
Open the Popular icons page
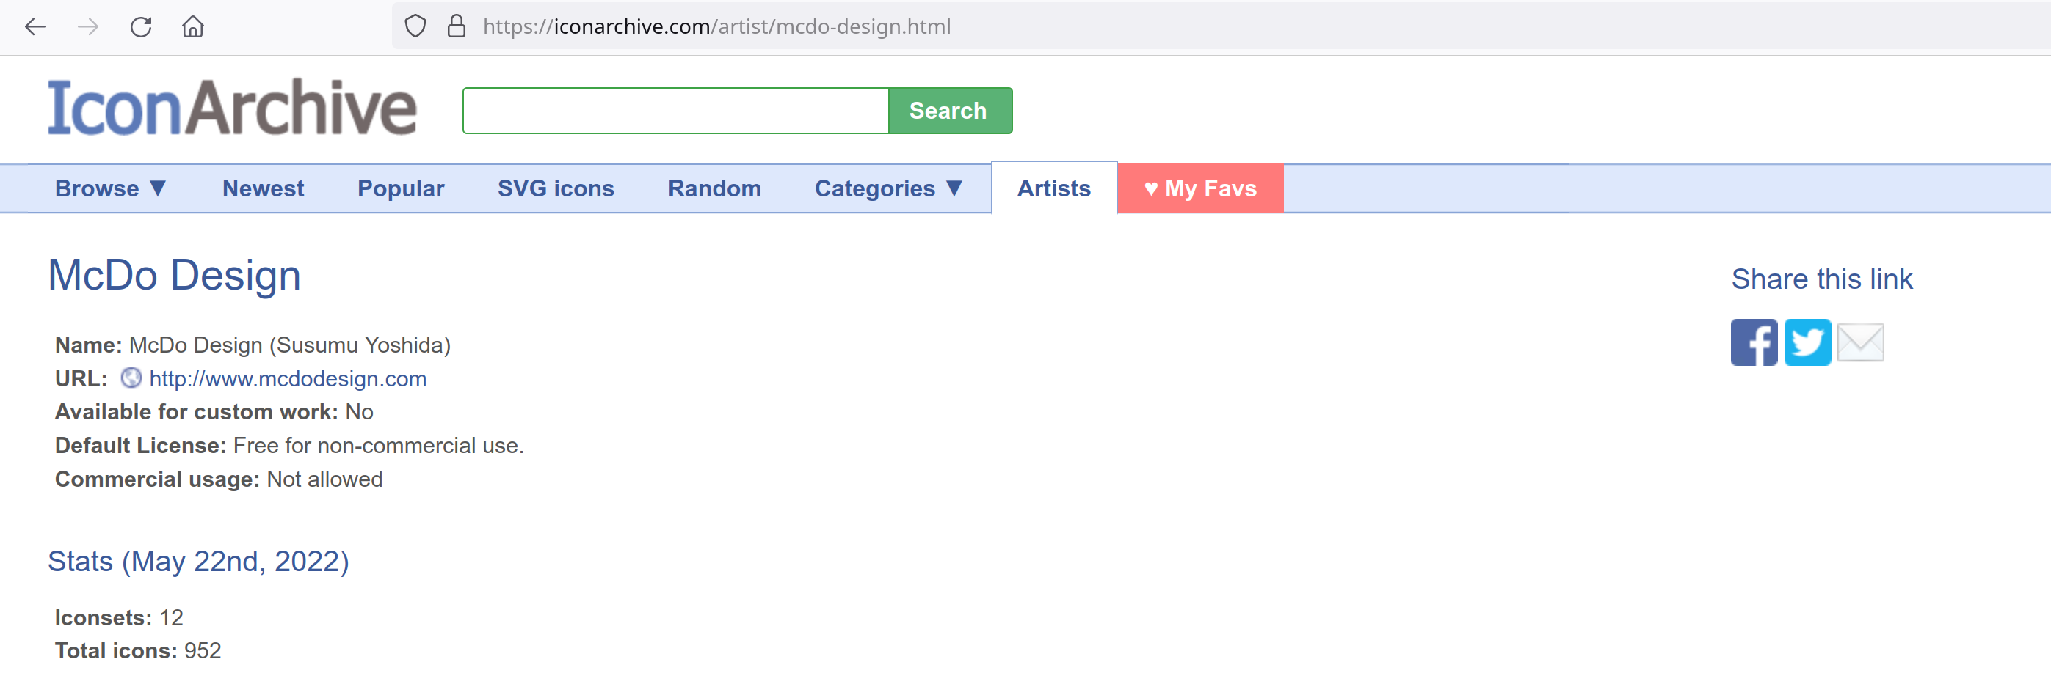tap(401, 188)
